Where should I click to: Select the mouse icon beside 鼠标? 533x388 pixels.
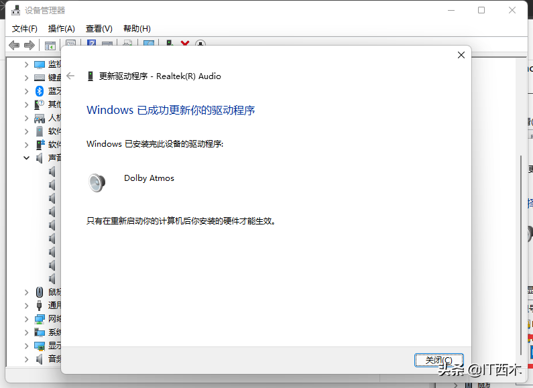[40, 292]
